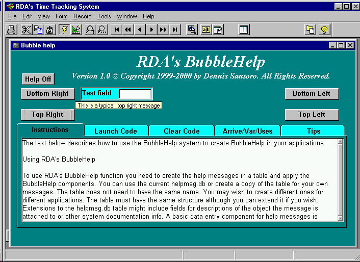360x262 pixels.
Task: Maximize the RDA's Time Tracking System window
Action: click(346, 7)
